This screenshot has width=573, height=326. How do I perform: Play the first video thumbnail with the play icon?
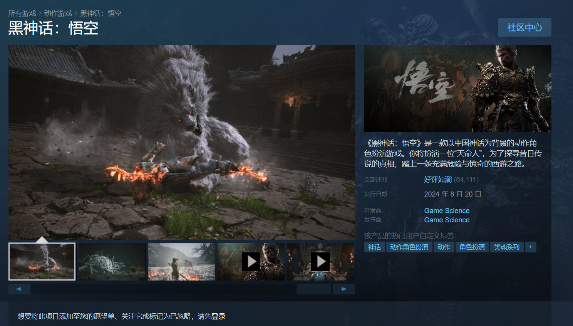click(x=251, y=261)
